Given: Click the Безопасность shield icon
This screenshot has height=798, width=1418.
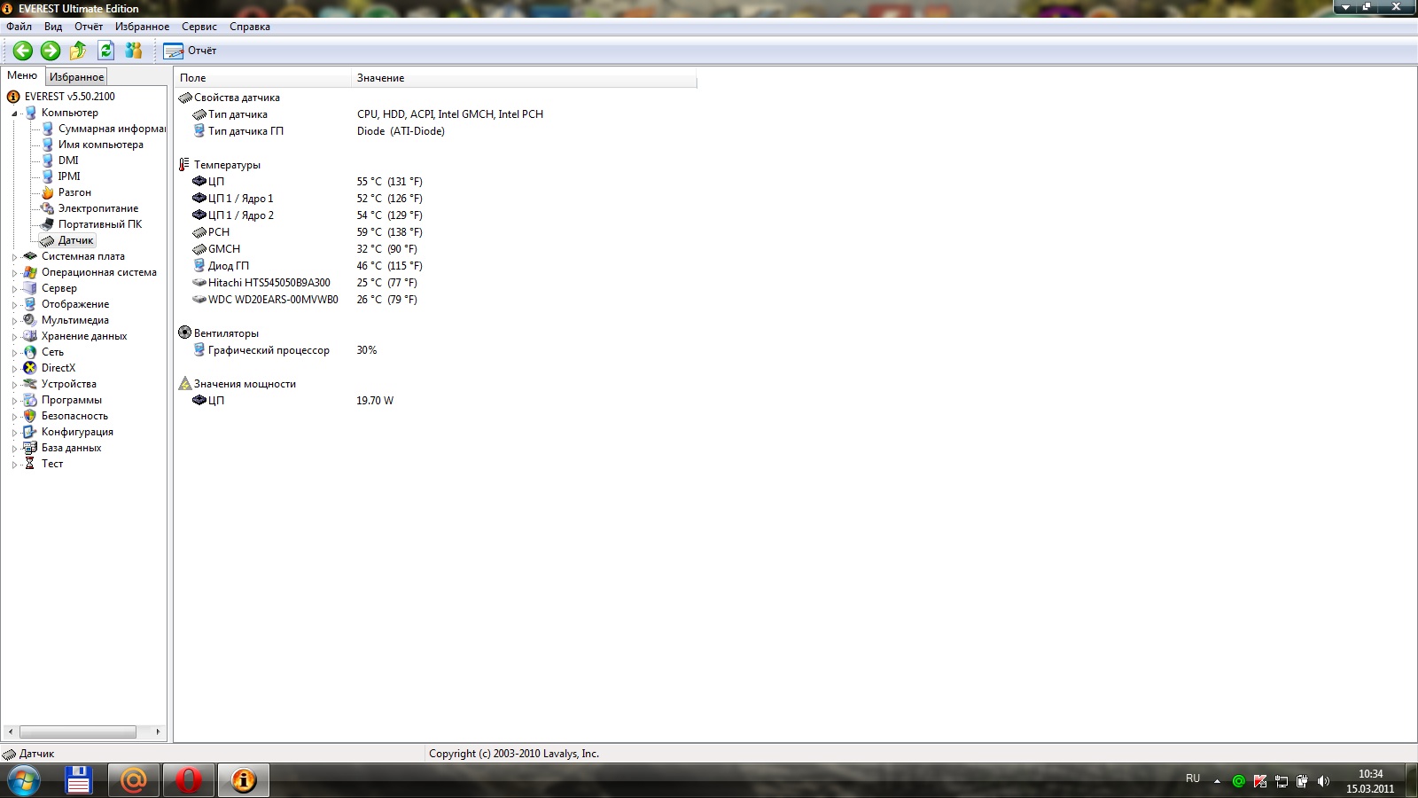Looking at the screenshot, I should click(x=30, y=416).
